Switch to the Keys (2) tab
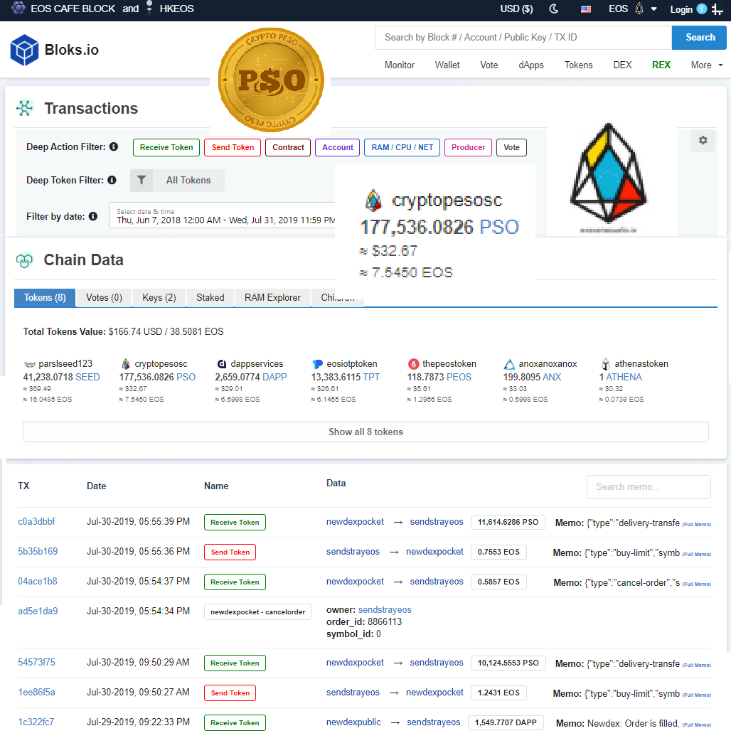The height and width of the screenshot is (748, 731). point(159,298)
